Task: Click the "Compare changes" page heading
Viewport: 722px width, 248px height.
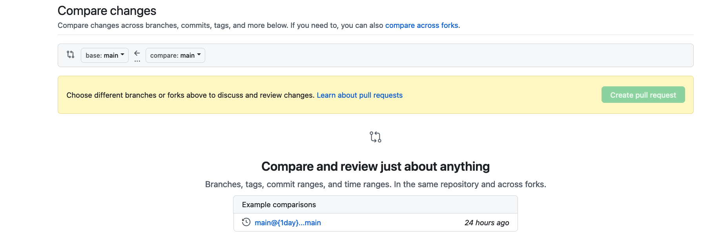Action: click(107, 11)
